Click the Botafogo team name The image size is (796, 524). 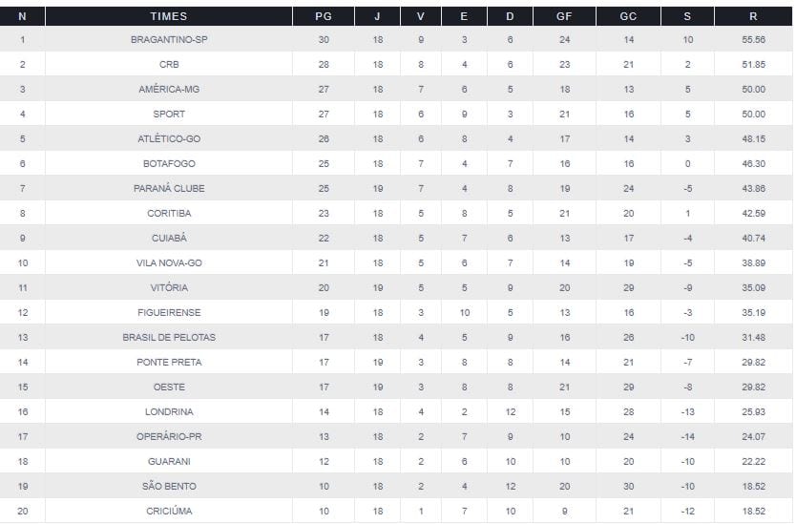(x=169, y=164)
